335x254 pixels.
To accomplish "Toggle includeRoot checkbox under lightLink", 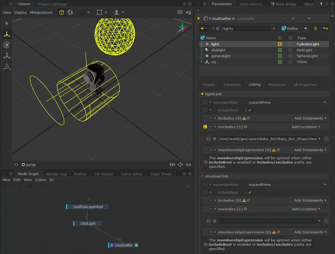I will tap(250, 110).
